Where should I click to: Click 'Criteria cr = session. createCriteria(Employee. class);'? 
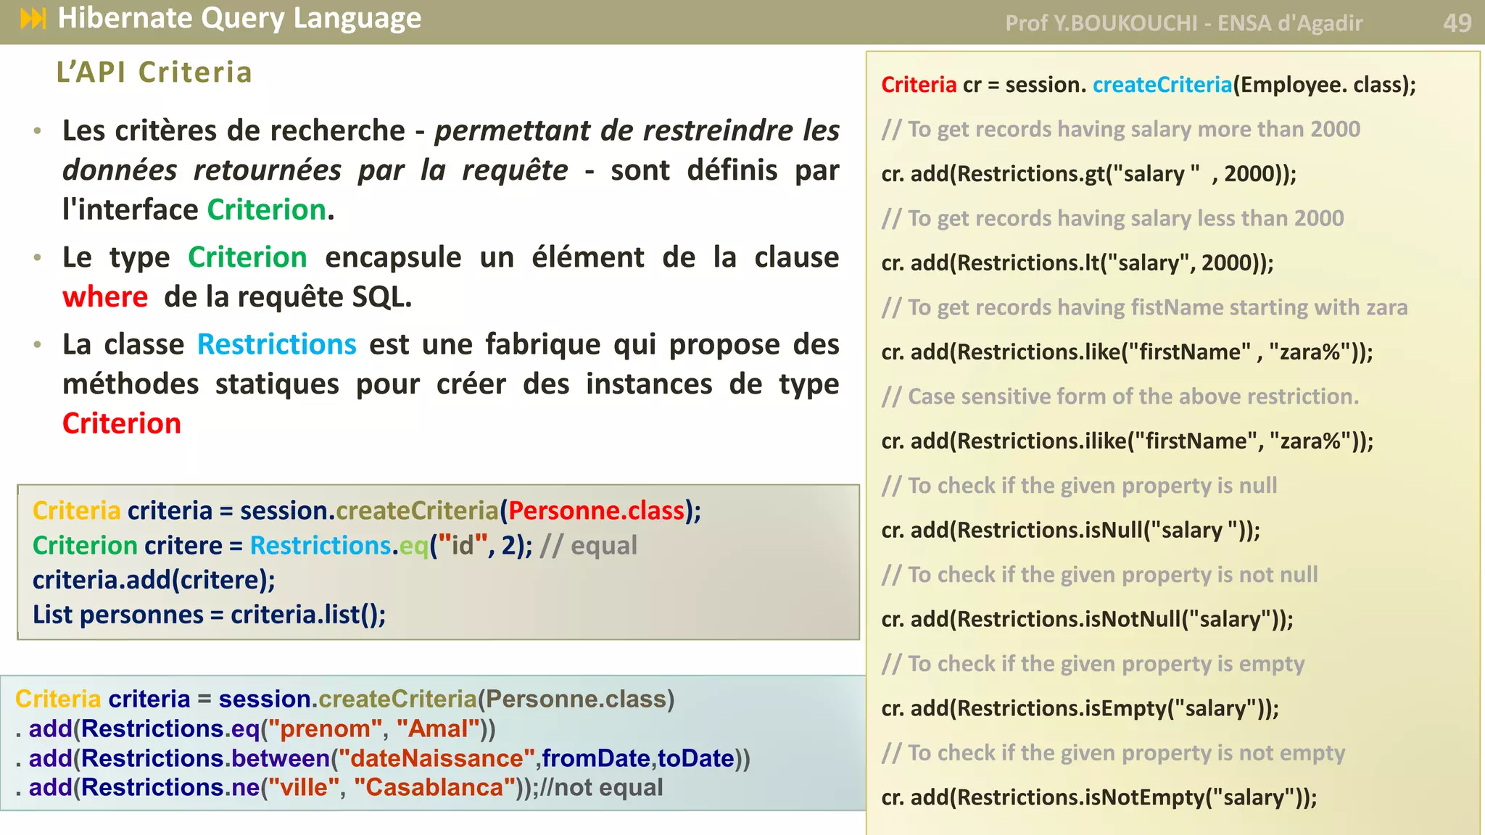click(1149, 85)
